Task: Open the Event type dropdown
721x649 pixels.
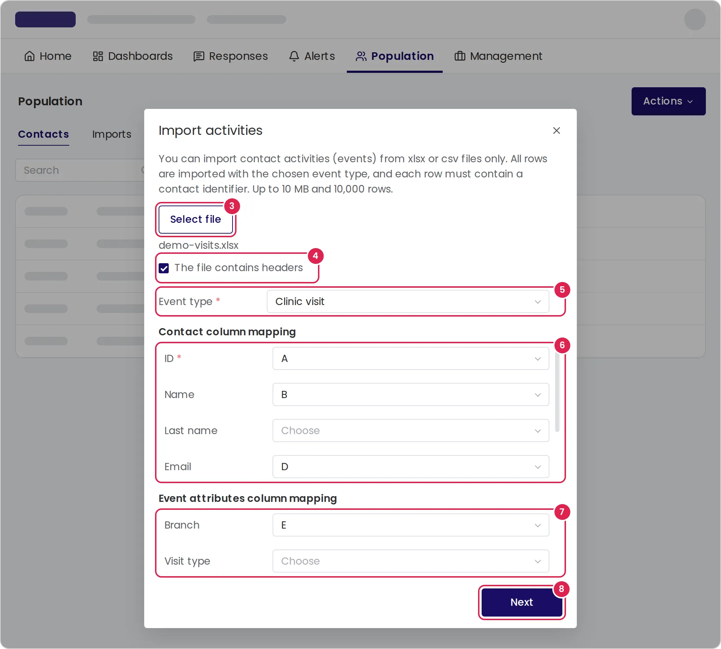Action: [x=408, y=301]
